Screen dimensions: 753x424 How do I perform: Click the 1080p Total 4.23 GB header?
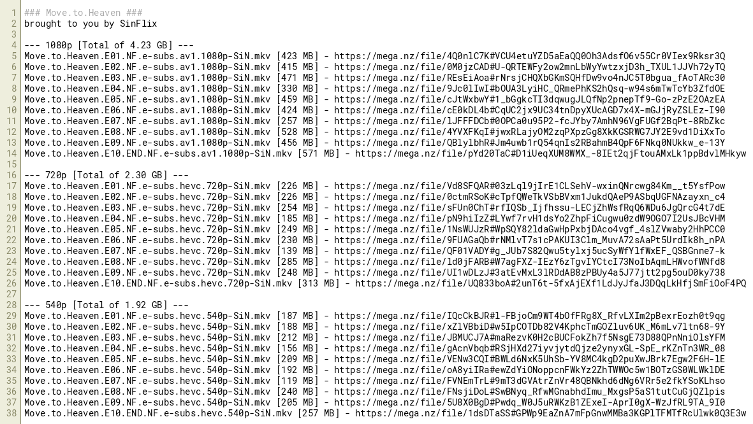(109, 45)
